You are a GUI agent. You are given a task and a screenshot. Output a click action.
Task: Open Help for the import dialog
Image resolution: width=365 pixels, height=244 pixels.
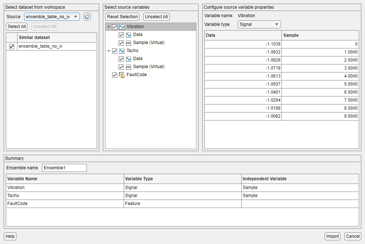pos(10,236)
